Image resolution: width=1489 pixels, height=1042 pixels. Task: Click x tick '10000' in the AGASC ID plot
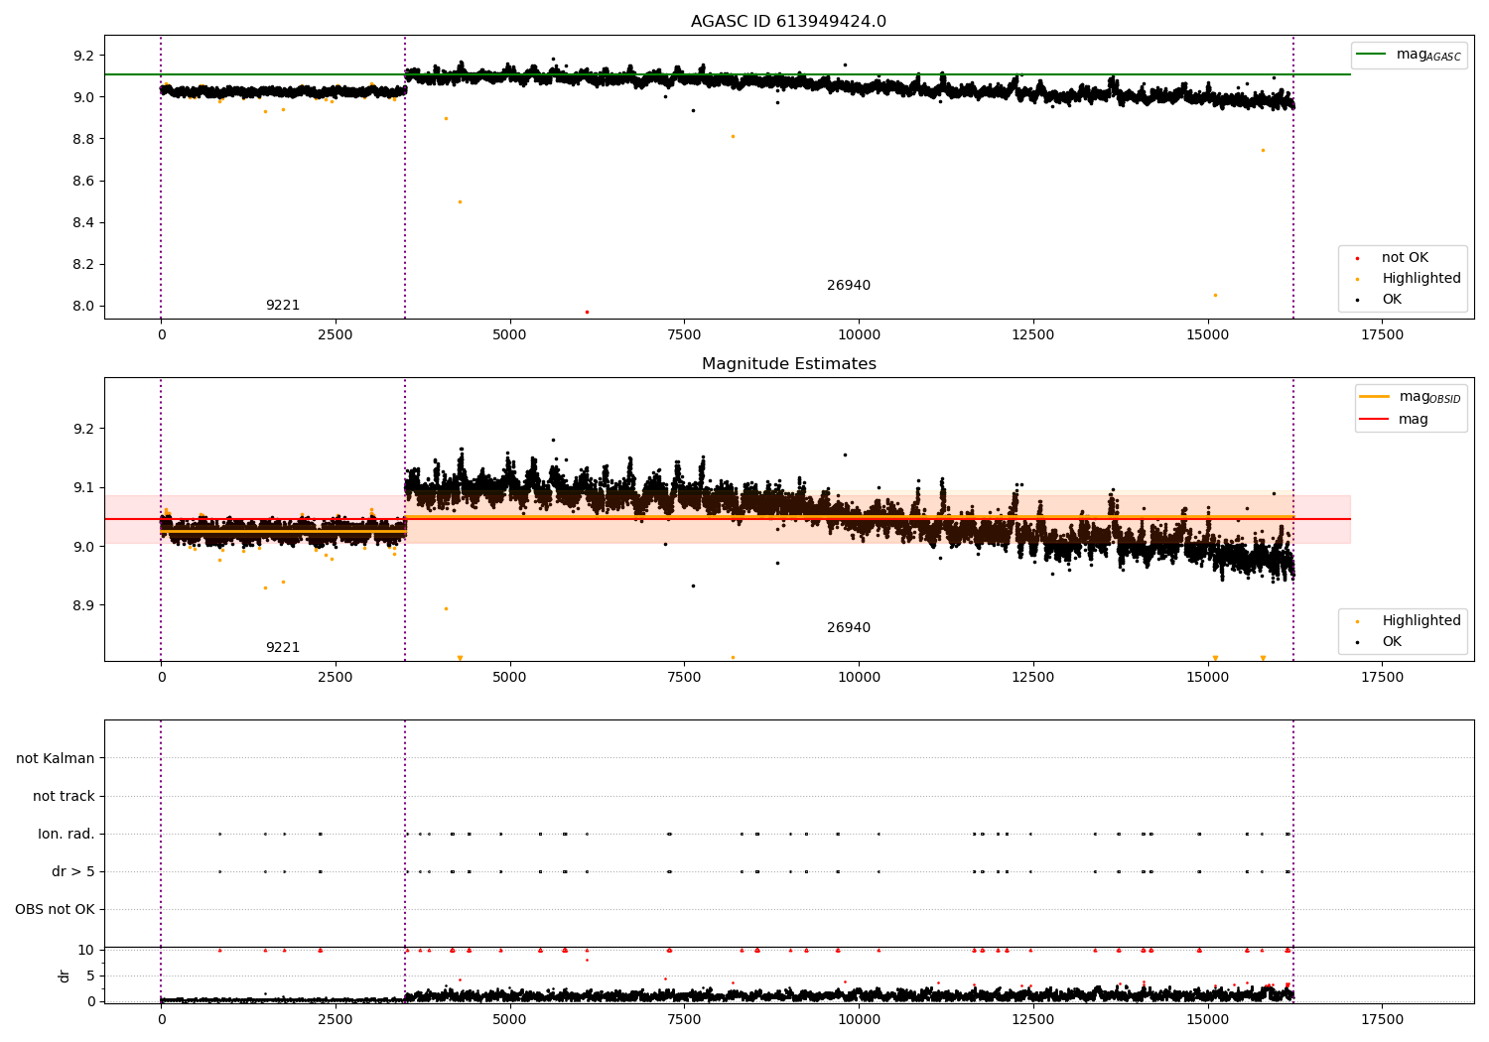pos(859,335)
